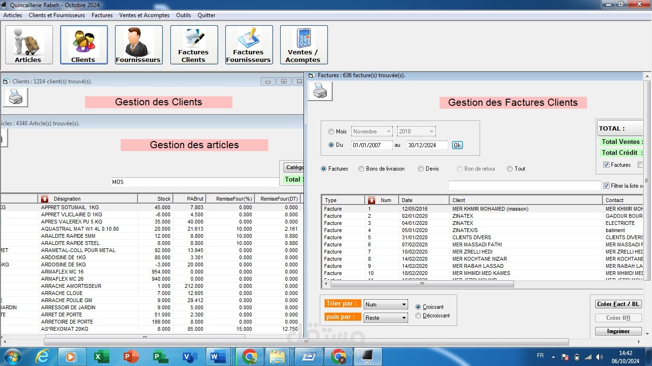Disable the Filtrer la liste checkbox
The image size is (652, 366).
[606, 186]
